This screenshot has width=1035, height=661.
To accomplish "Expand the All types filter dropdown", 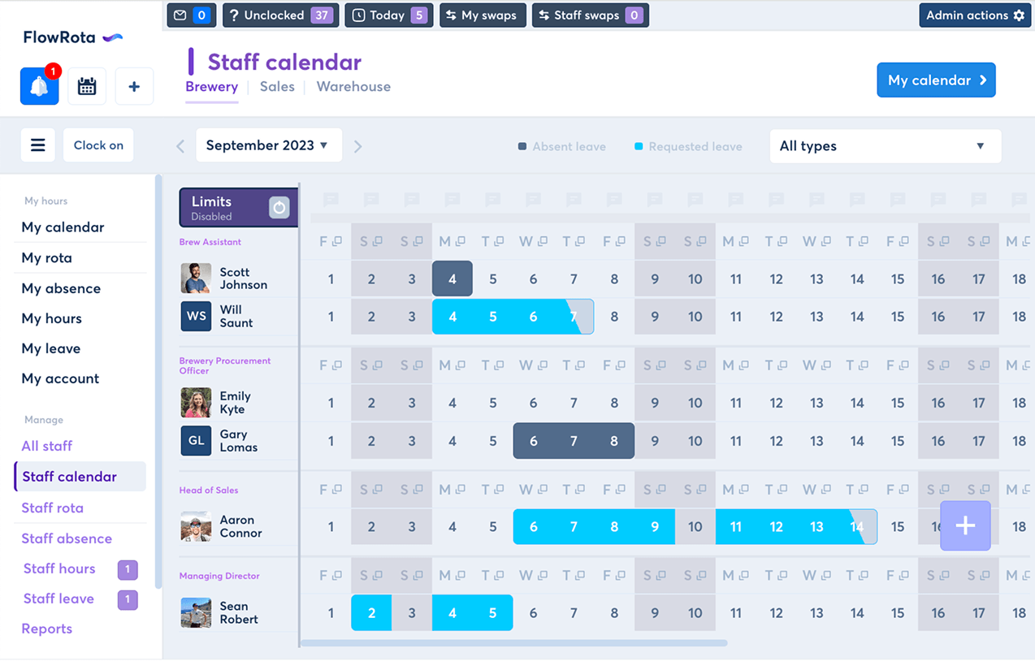I will 885,146.
